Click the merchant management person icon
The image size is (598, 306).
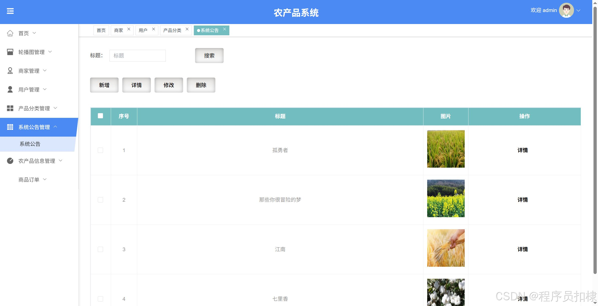pos(10,71)
